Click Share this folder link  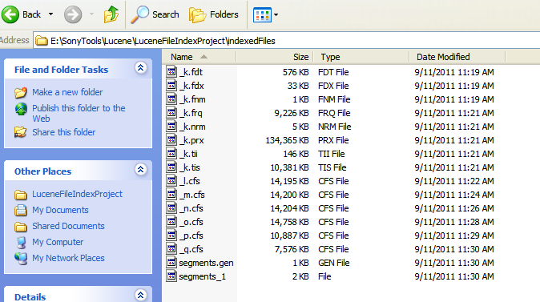click(64, 132)
